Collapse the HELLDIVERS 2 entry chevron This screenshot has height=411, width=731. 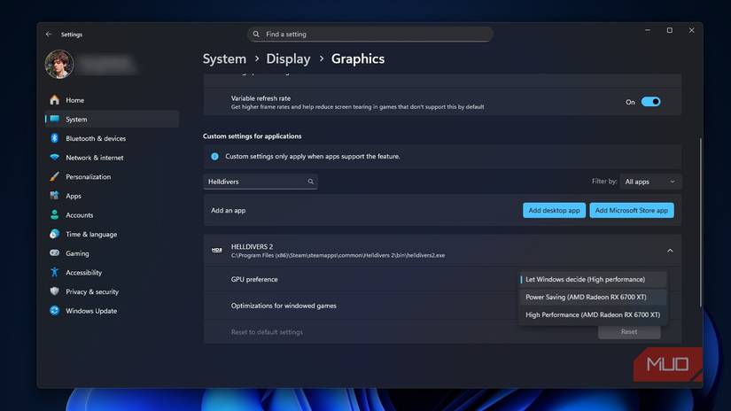pyautogui.click(x=670, y=251)
